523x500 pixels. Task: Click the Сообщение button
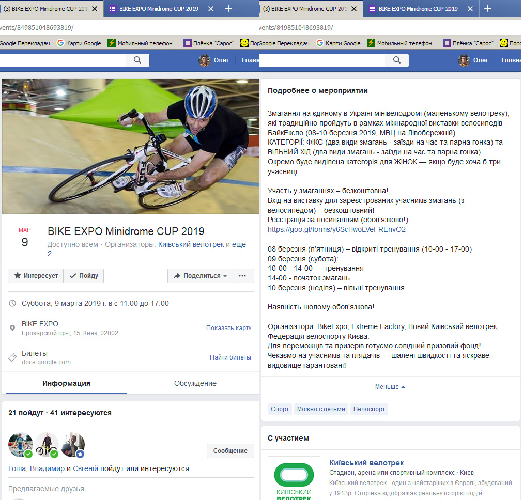pyautogui.click(x=230, y=450)
